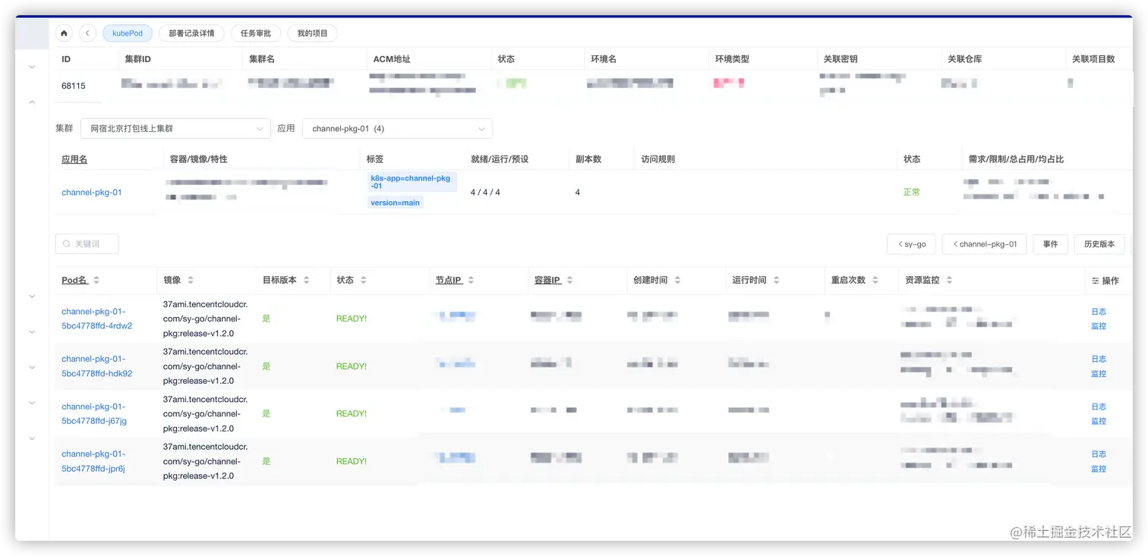Sort by 创建时间 column arrows
This screenshot has width=1148, height=556.
[677, 280]
